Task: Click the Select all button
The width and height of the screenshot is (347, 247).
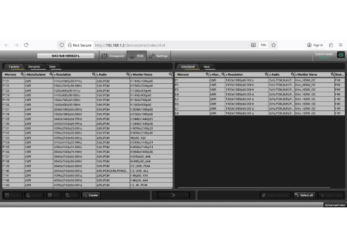Action: coord(304,195)
